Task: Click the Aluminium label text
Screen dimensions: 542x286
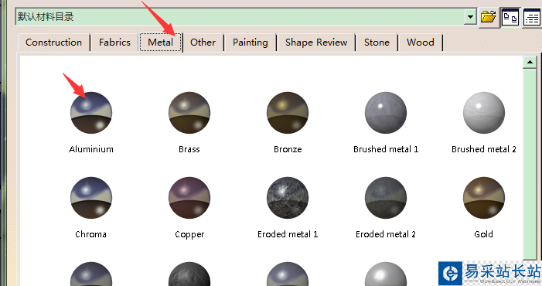Action: click(x=91, y=149)
